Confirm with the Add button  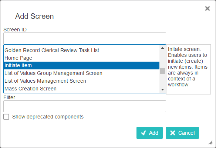click(x=149, y=133)
